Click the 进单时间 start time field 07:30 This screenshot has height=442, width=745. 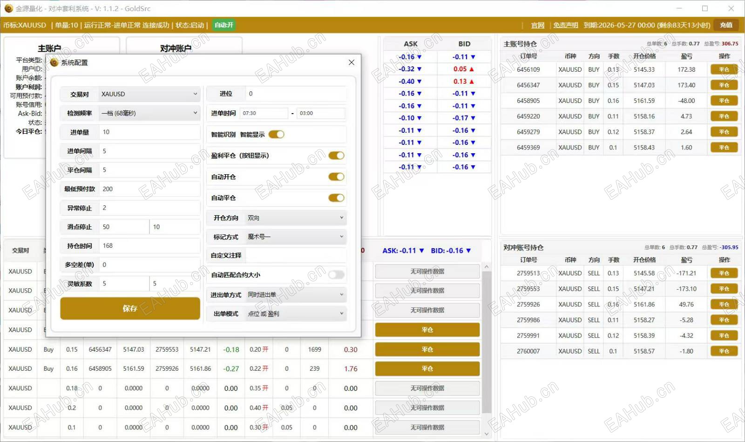(x=264, y=113)
